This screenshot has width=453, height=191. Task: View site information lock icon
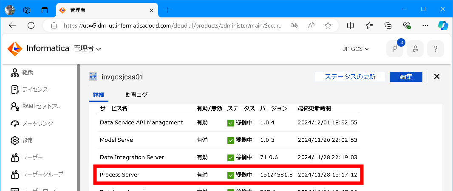(54, 25)
